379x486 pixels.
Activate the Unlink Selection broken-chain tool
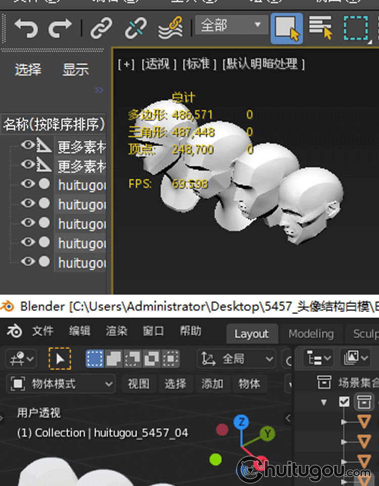[x=135, y=28]
